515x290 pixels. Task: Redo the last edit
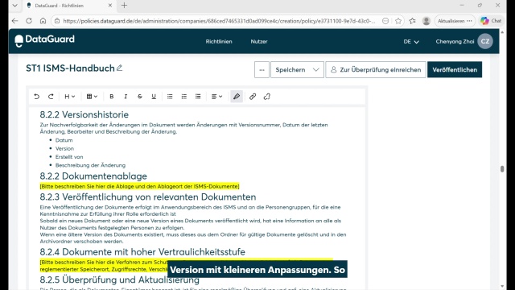click(51, 97)
